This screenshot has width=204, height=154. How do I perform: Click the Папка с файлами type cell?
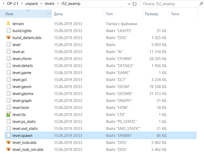point(122,24)
